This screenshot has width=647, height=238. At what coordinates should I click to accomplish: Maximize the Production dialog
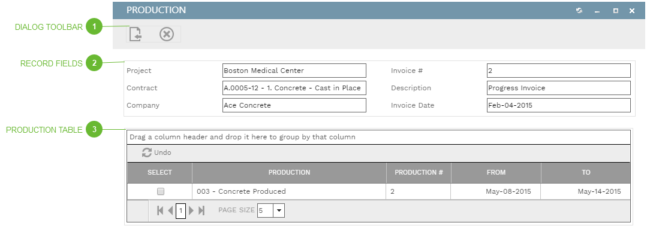point(616,11)
